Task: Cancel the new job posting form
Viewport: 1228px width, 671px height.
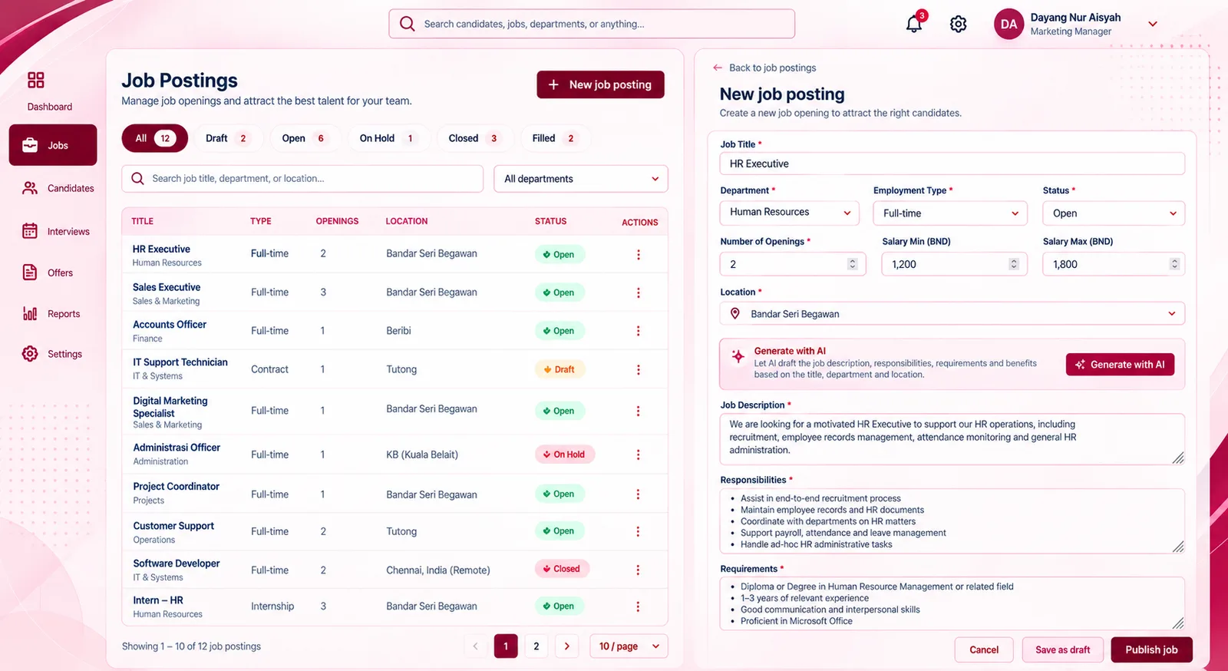Action: point(984,650)
